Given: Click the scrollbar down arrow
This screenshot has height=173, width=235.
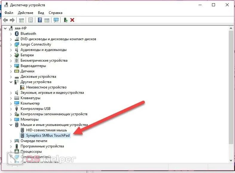Looking at the screenshot, I should point(231,160).
